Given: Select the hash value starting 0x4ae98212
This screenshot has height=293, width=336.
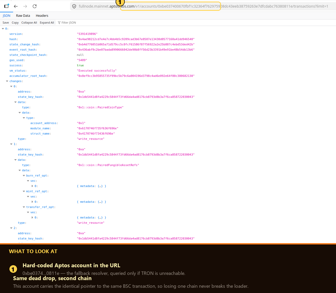Looking at the screenshot, I should coord(136,39).
